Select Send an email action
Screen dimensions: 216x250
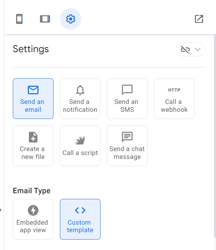click(x=33, y=99)
